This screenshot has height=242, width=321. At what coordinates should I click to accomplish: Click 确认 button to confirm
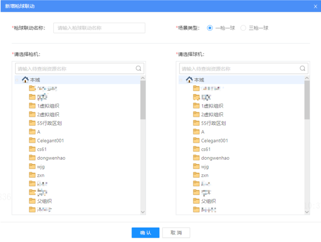[x=145, y=232]
